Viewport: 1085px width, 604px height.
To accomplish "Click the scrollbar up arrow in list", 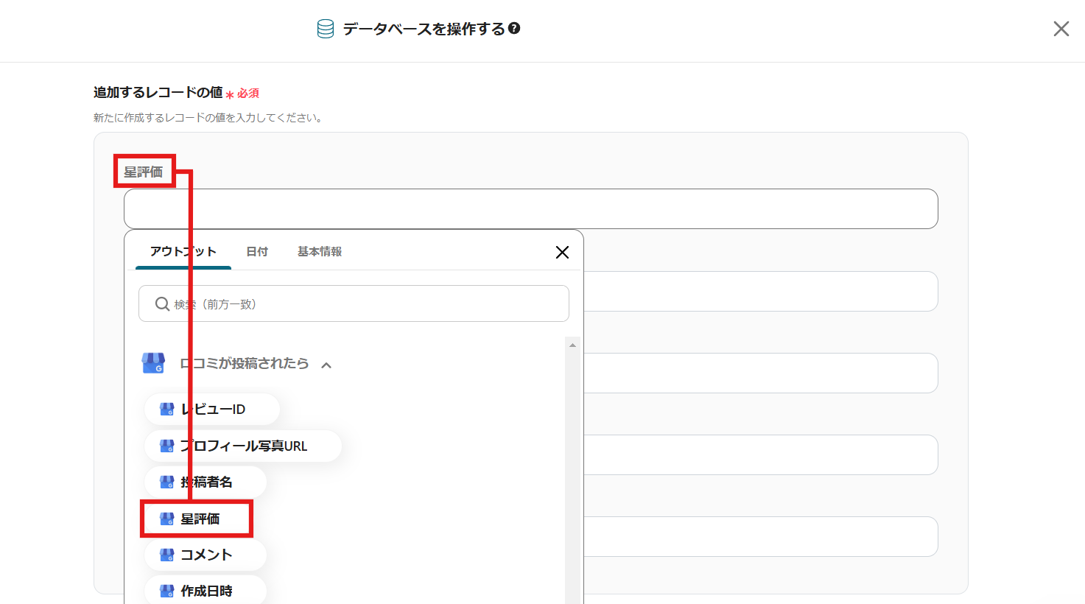I will tap(572, 345).
